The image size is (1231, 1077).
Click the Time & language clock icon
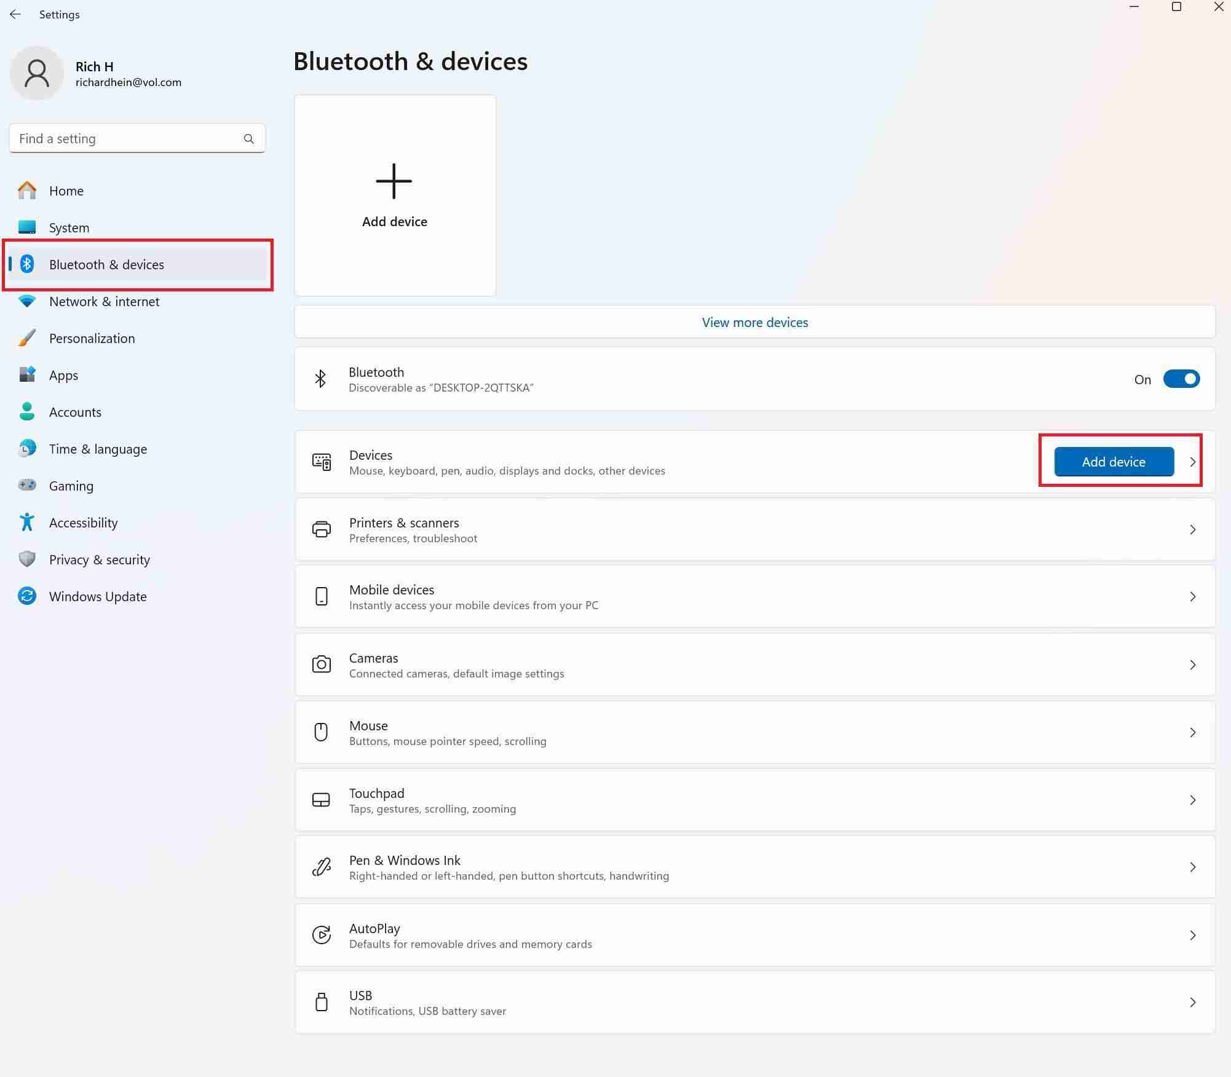[x=27, y=448]
